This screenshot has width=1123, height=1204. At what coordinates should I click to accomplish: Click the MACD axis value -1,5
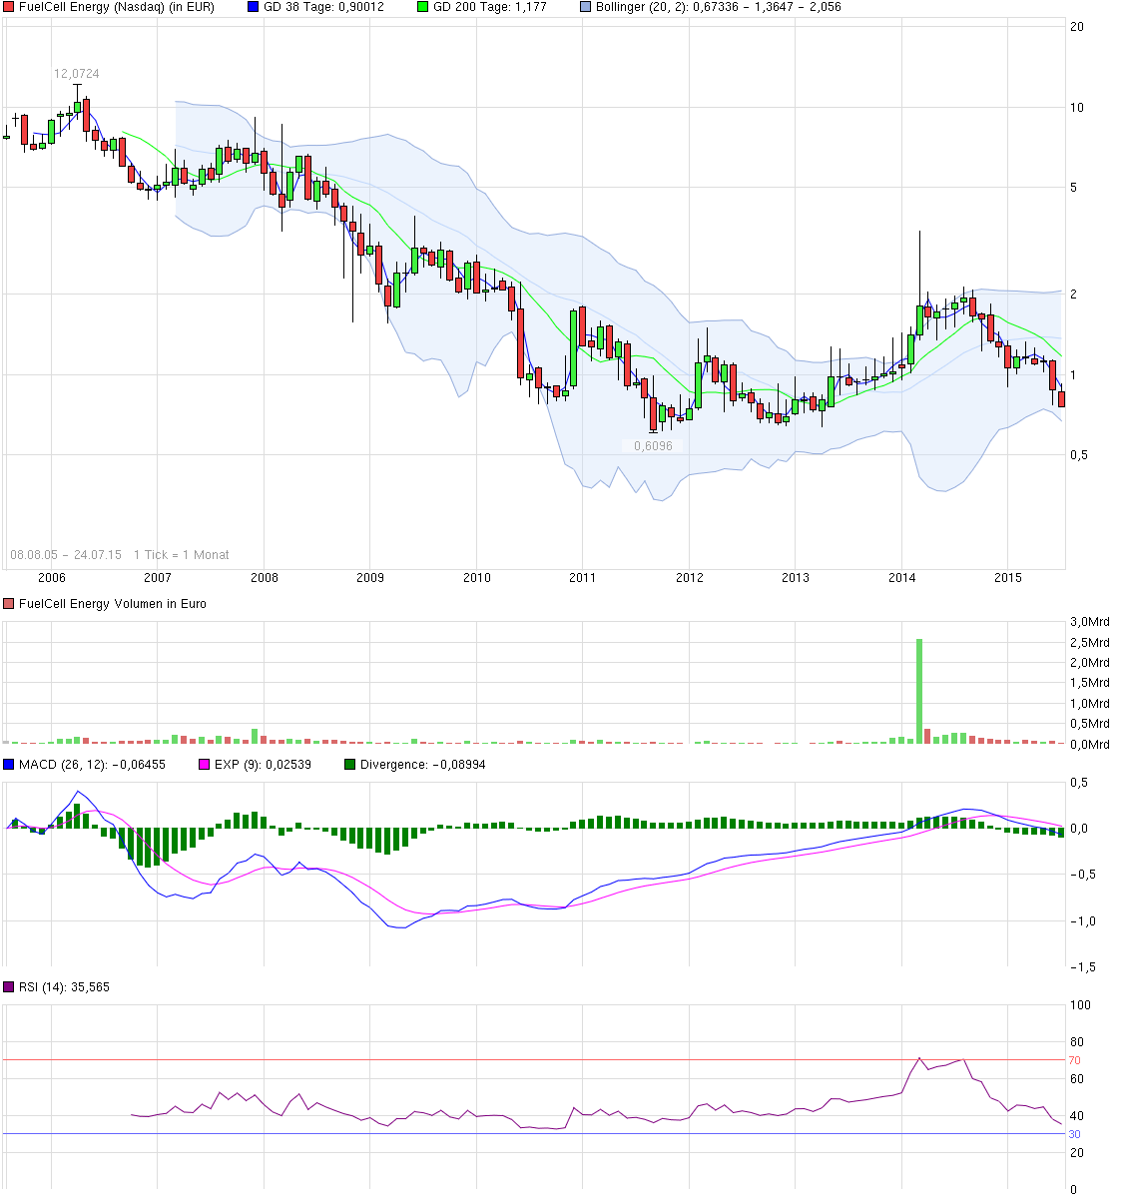click(1083, 967)
